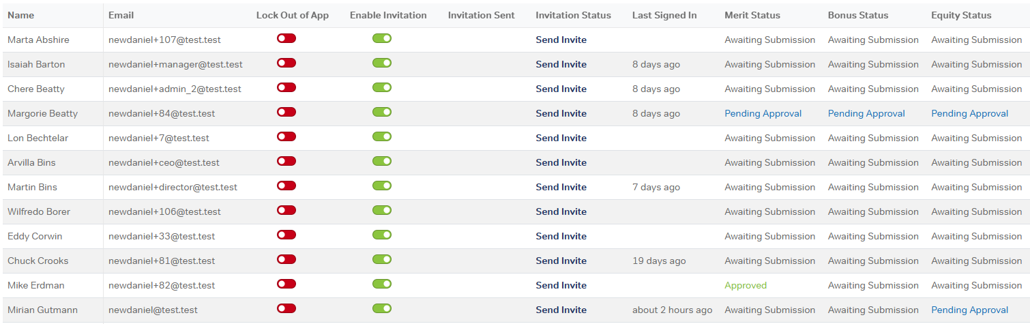The image size is (1030, 324).
Task: Click Send Invite for Marta Abshire
Action: point(561,40)
